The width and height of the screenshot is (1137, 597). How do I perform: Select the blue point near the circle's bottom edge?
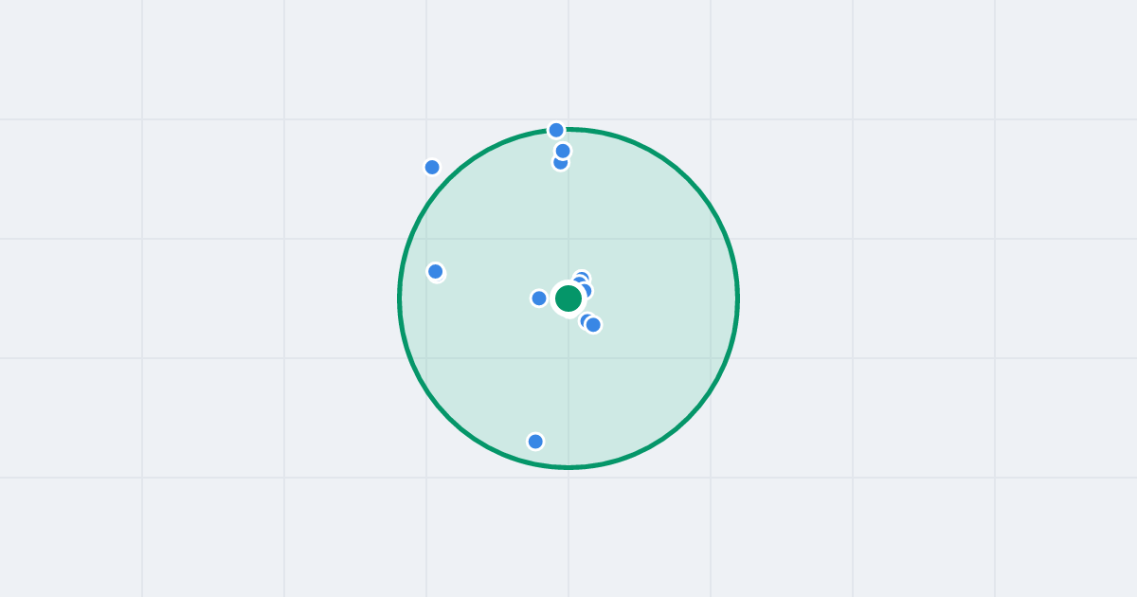coord(535,442)
